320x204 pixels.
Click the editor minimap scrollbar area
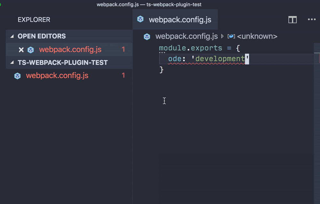(317, 123)
